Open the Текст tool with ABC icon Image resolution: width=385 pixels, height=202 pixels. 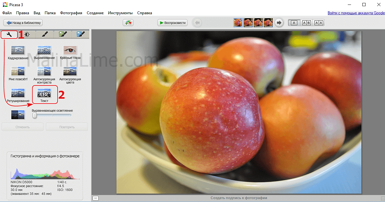click(x=44, y=93)
